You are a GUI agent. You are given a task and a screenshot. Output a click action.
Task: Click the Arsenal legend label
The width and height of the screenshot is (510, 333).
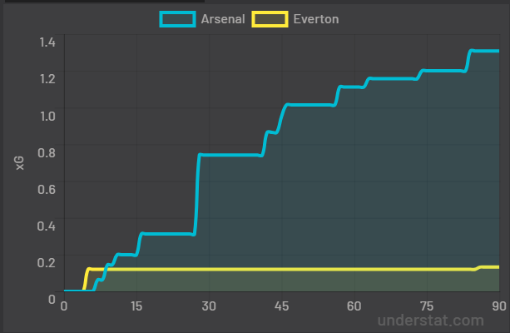[x=223, y=19]
